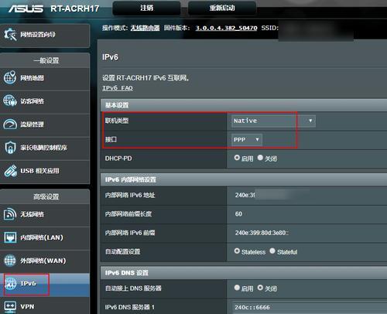Click the logout button at top
Image resolution: width=387 pixels, height=314 pixels.
[146, 8]
